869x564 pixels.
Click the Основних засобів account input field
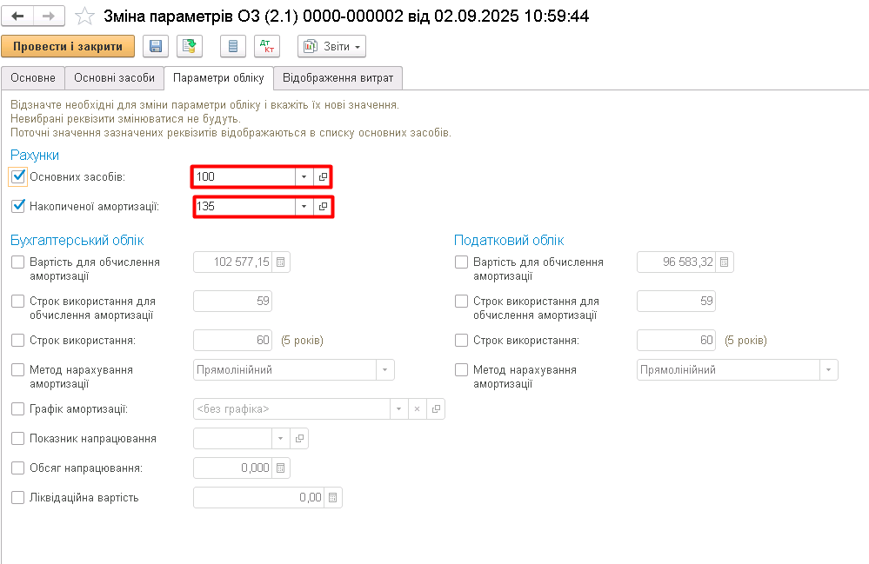[244, 177]
